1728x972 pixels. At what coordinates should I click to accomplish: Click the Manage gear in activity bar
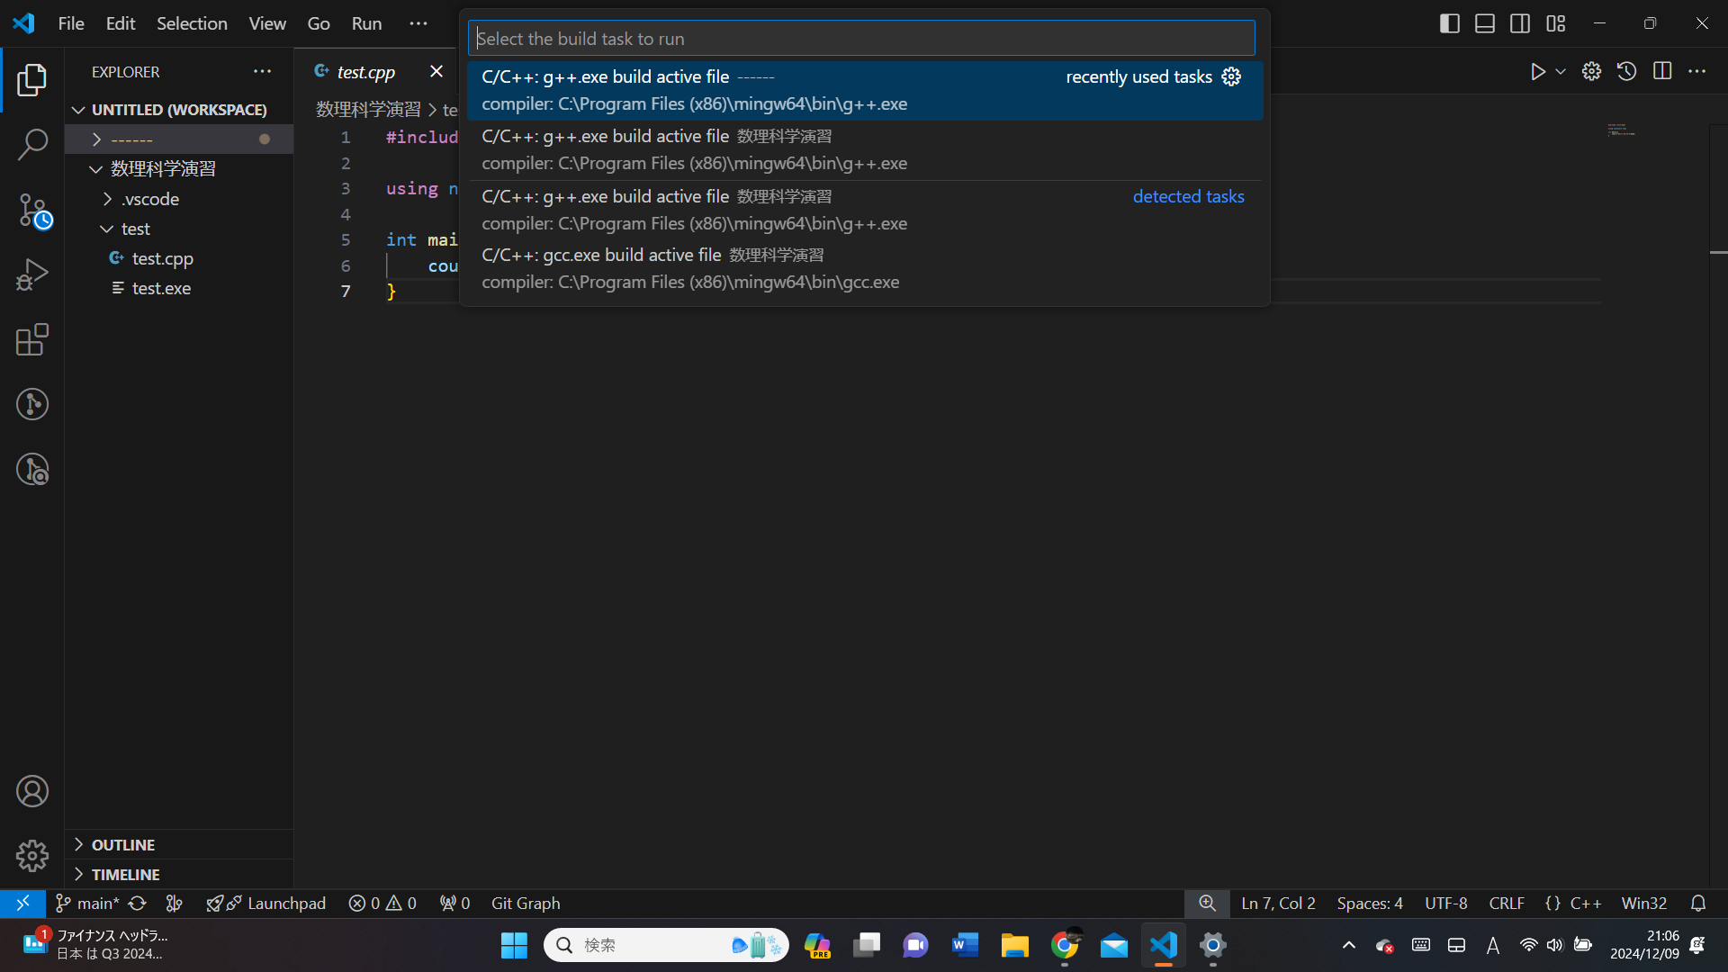click(x=32, y=855)
